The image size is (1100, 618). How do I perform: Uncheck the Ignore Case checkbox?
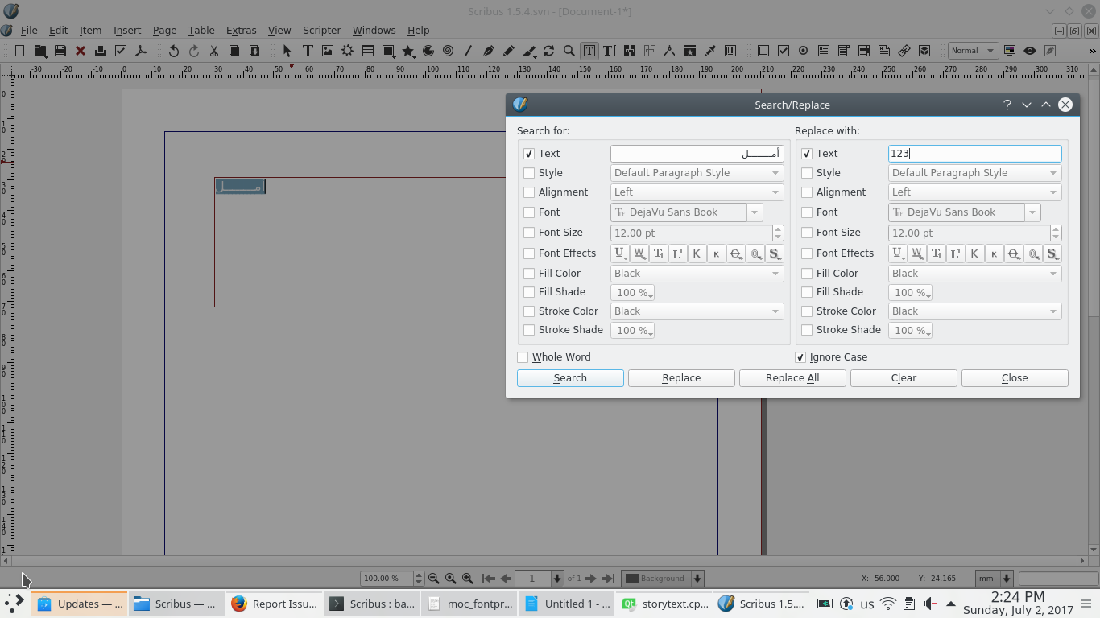pyautogui.click(x=800, y=357)
